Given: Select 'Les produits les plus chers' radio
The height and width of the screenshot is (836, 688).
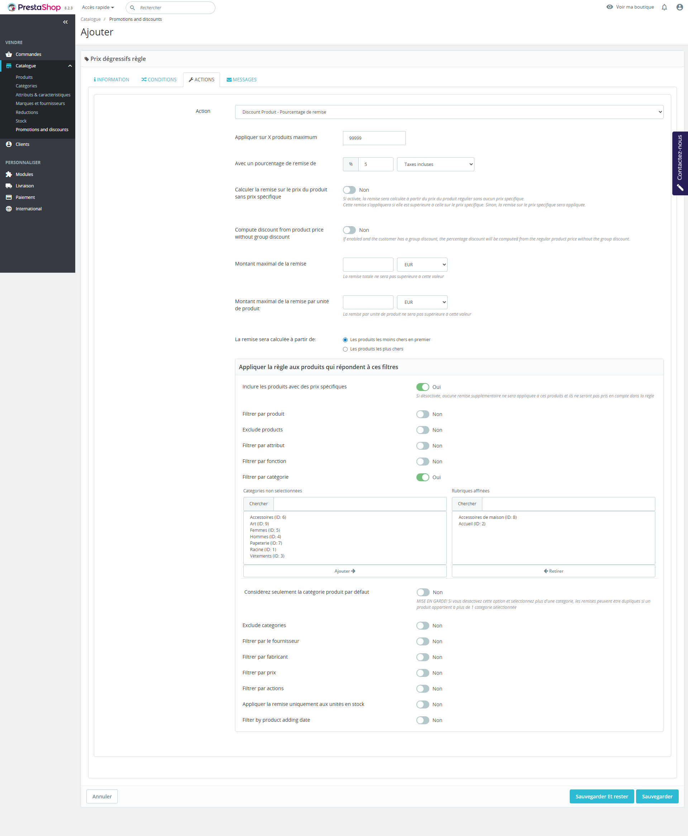Looking at the screenshot, I should (x=345, y=349).
